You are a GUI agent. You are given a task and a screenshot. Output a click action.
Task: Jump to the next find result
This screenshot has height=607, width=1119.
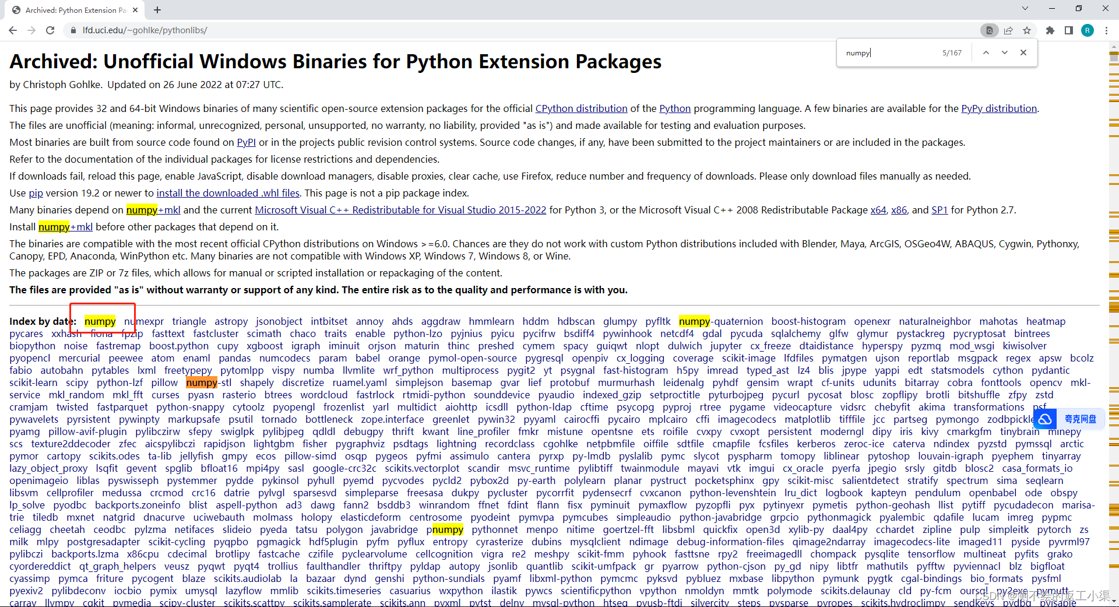click(x=1005, y=52)
